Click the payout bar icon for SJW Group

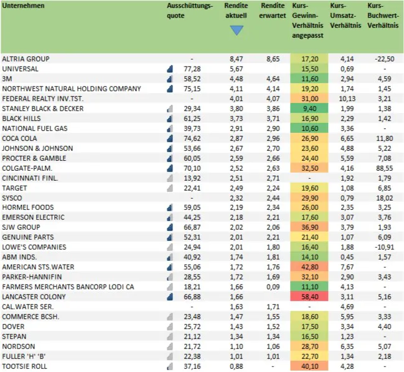(169, 228)
